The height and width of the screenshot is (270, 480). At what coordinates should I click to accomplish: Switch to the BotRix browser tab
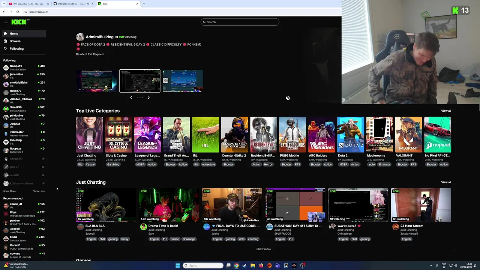73,4
